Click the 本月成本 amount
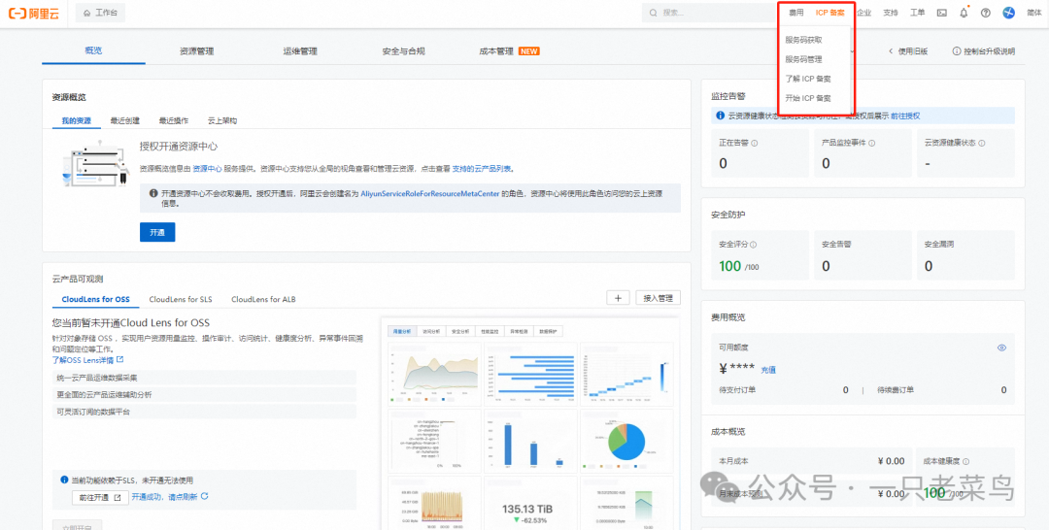 click(x=891, y=461)
